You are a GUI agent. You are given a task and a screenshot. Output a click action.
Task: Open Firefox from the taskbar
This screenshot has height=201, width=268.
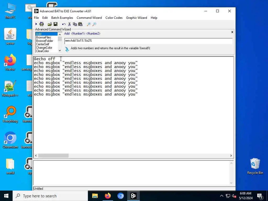[108, 196]
